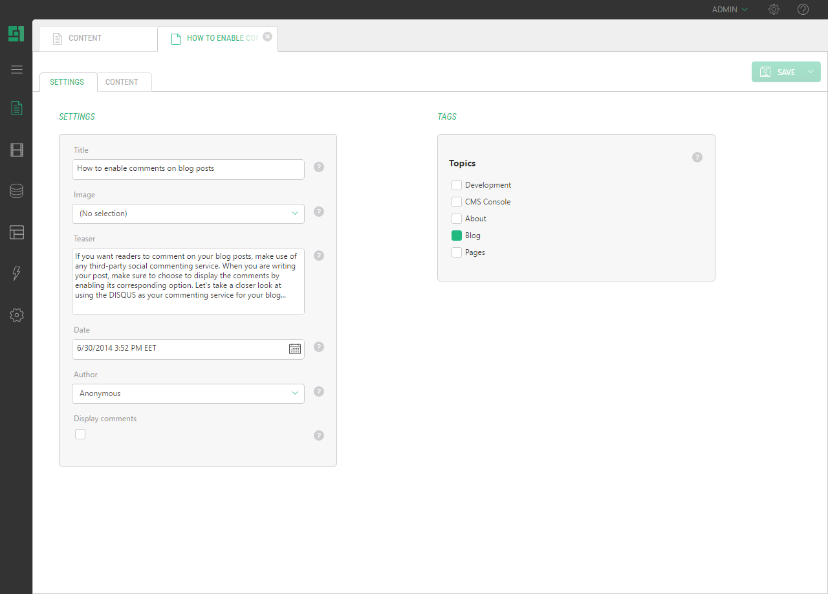The image size is (828, 594).
Task: Open the Author dropdown
Action: pos(188,393)
